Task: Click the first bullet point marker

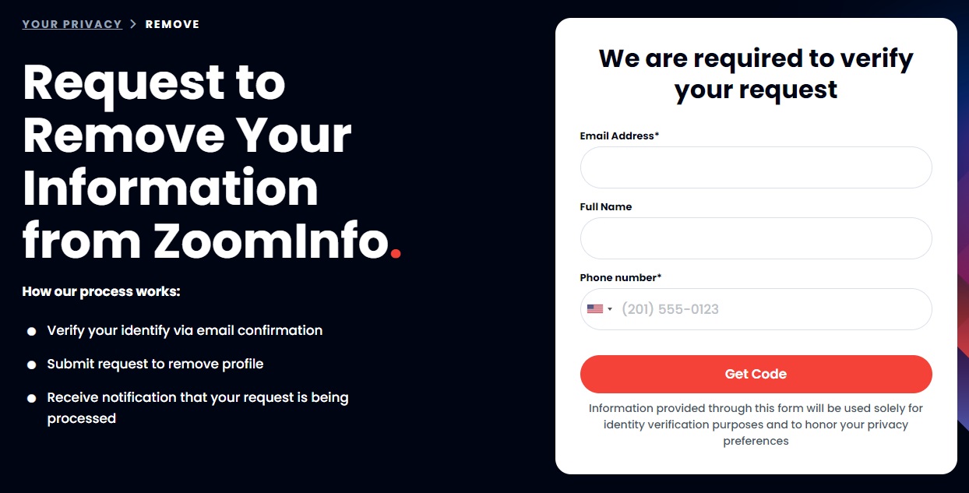Action: [x=31, y=331]
